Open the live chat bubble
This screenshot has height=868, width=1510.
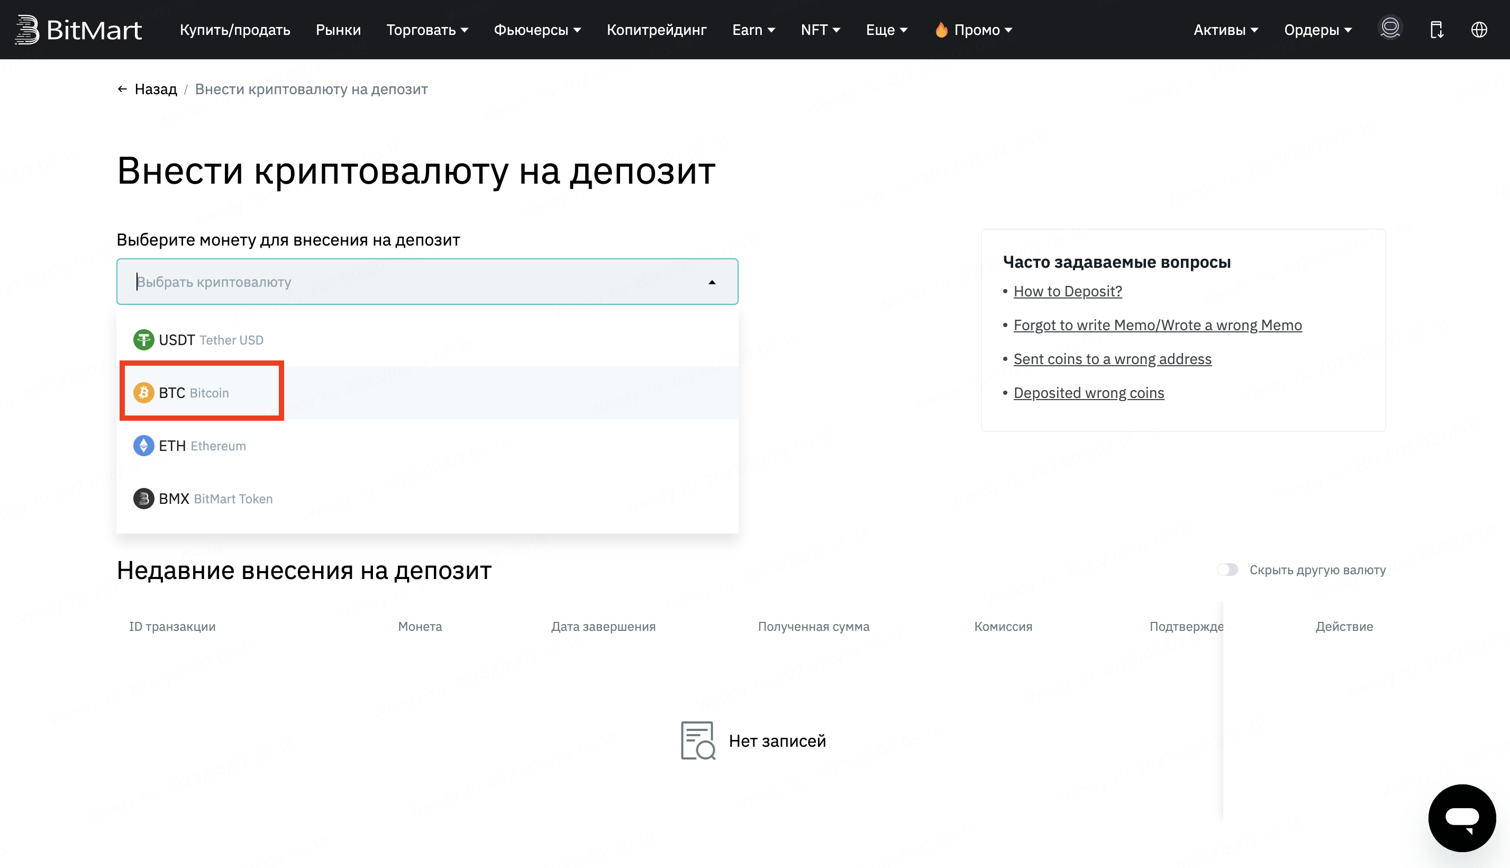point(1462,818)
